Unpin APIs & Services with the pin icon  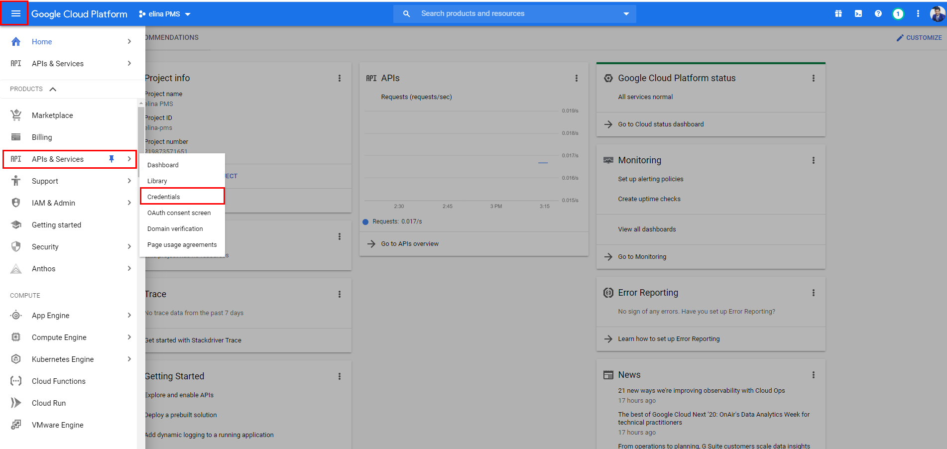coord(112,159)
